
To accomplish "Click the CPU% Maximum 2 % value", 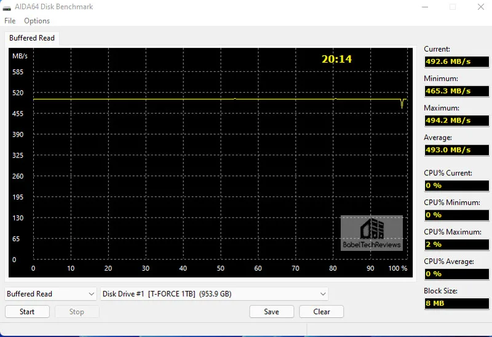I will point(456,244).
